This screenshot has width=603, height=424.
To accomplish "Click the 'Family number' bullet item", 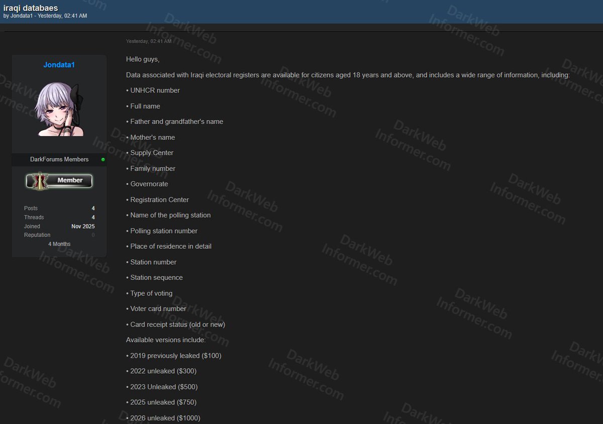I will pos(151,168).
